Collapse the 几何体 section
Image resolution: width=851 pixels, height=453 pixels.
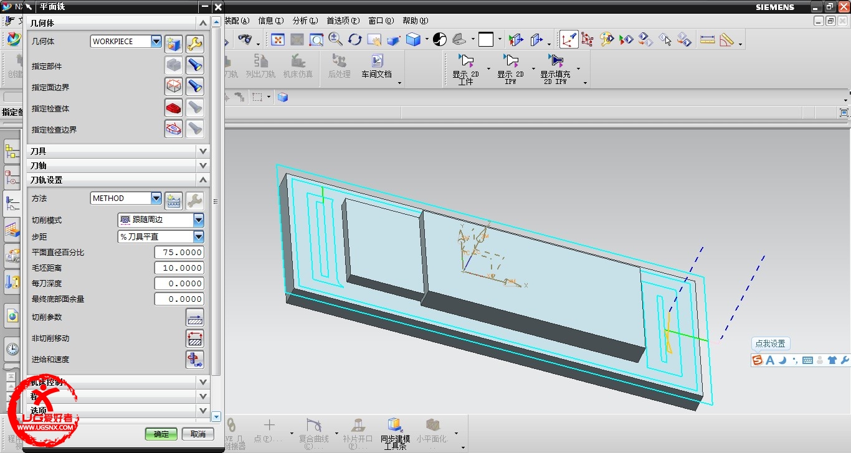click(x=202, y=23)
